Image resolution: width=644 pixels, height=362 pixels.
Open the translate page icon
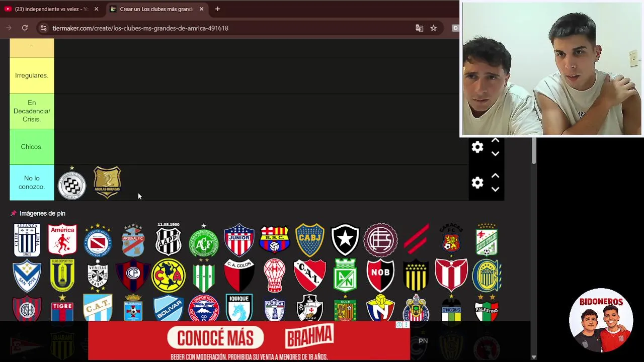pos(419,28)
